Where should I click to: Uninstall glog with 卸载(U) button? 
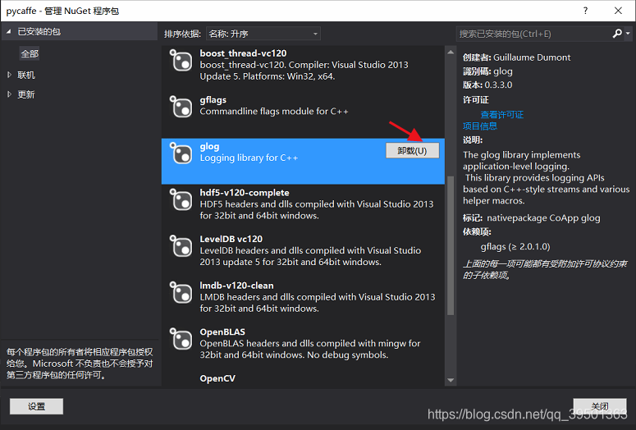(412, 150)
